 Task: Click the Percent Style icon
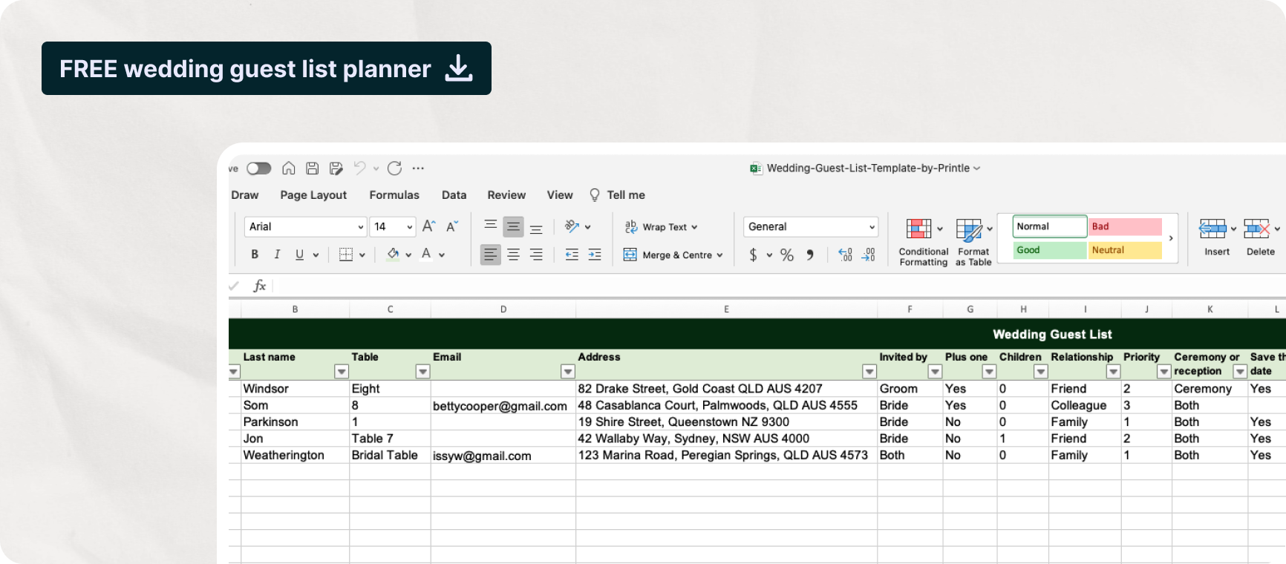click(787, 255)
